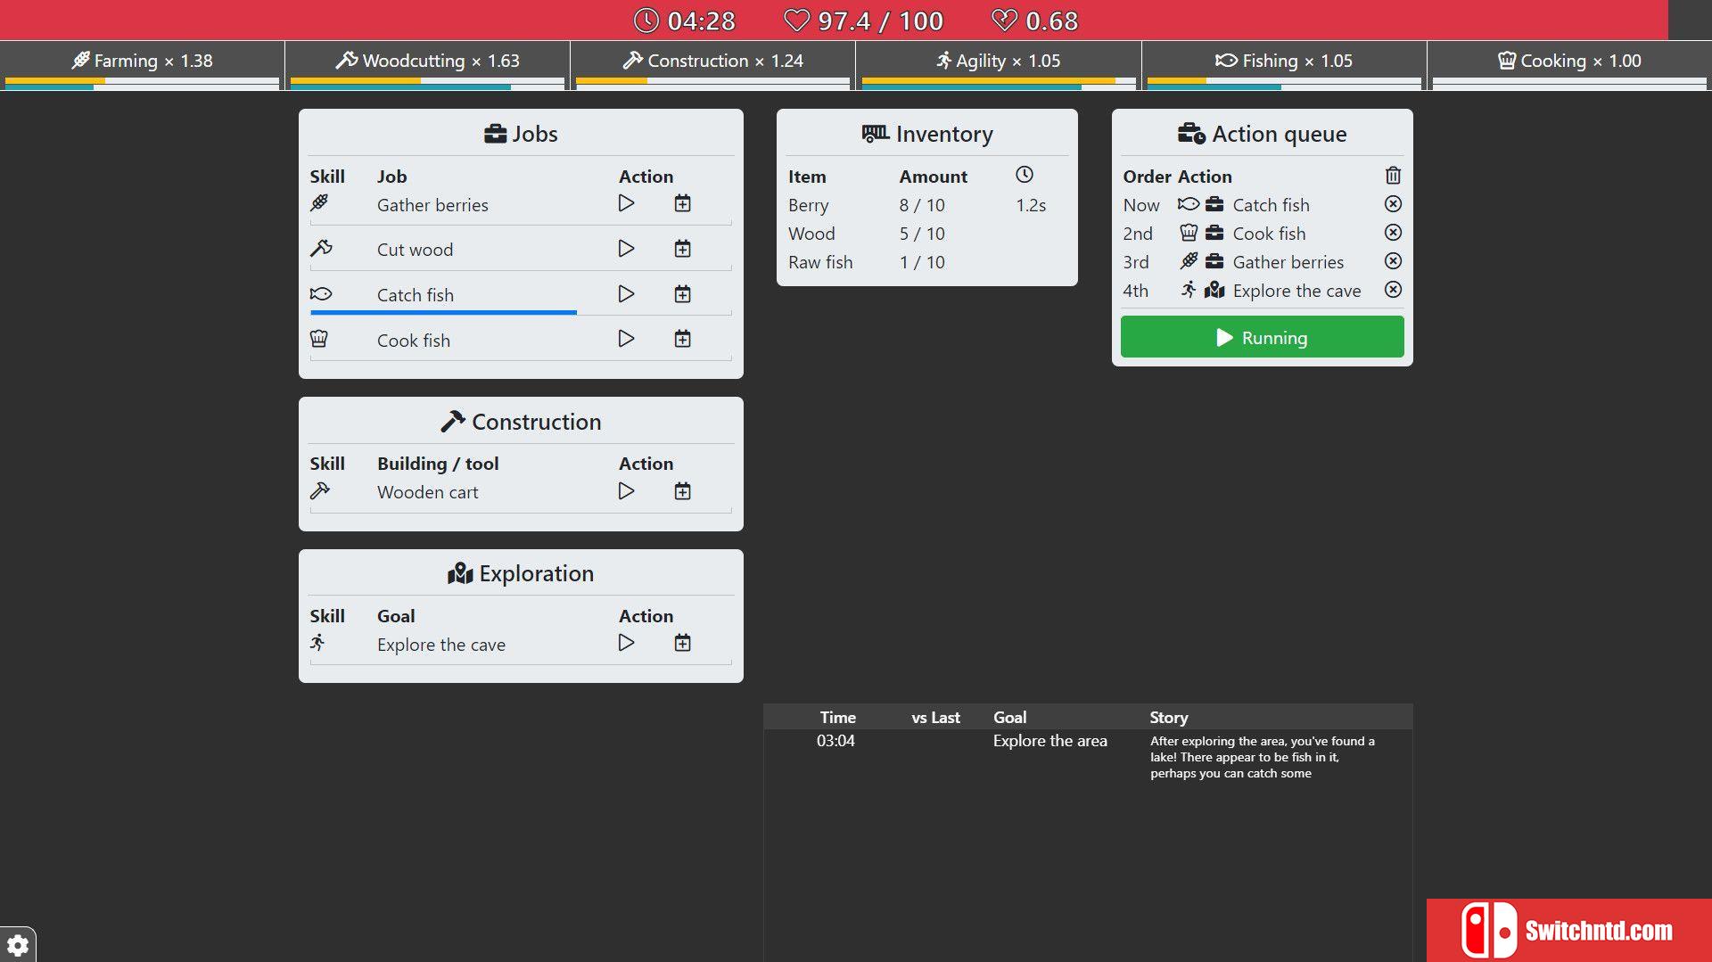Select the Berry inventory row
The image size is (1712, 962).
tap(926, 205)
